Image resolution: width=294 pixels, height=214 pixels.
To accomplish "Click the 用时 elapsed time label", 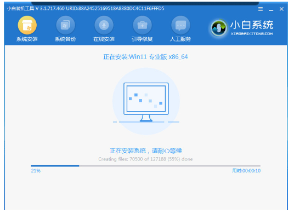I will [x=246, y=171].
